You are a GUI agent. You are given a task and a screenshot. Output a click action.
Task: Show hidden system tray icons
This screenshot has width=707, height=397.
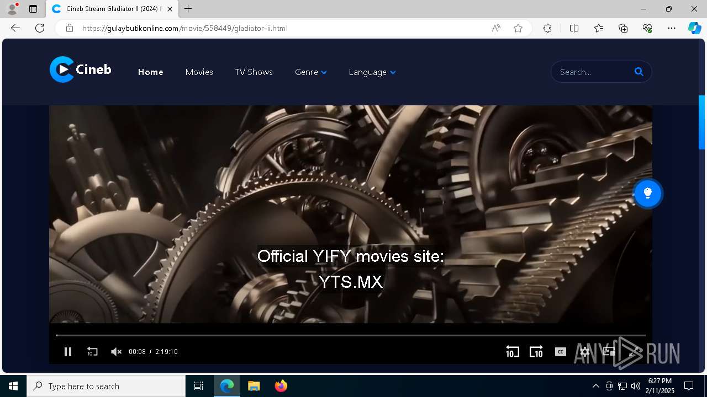(x=595, y=386)
